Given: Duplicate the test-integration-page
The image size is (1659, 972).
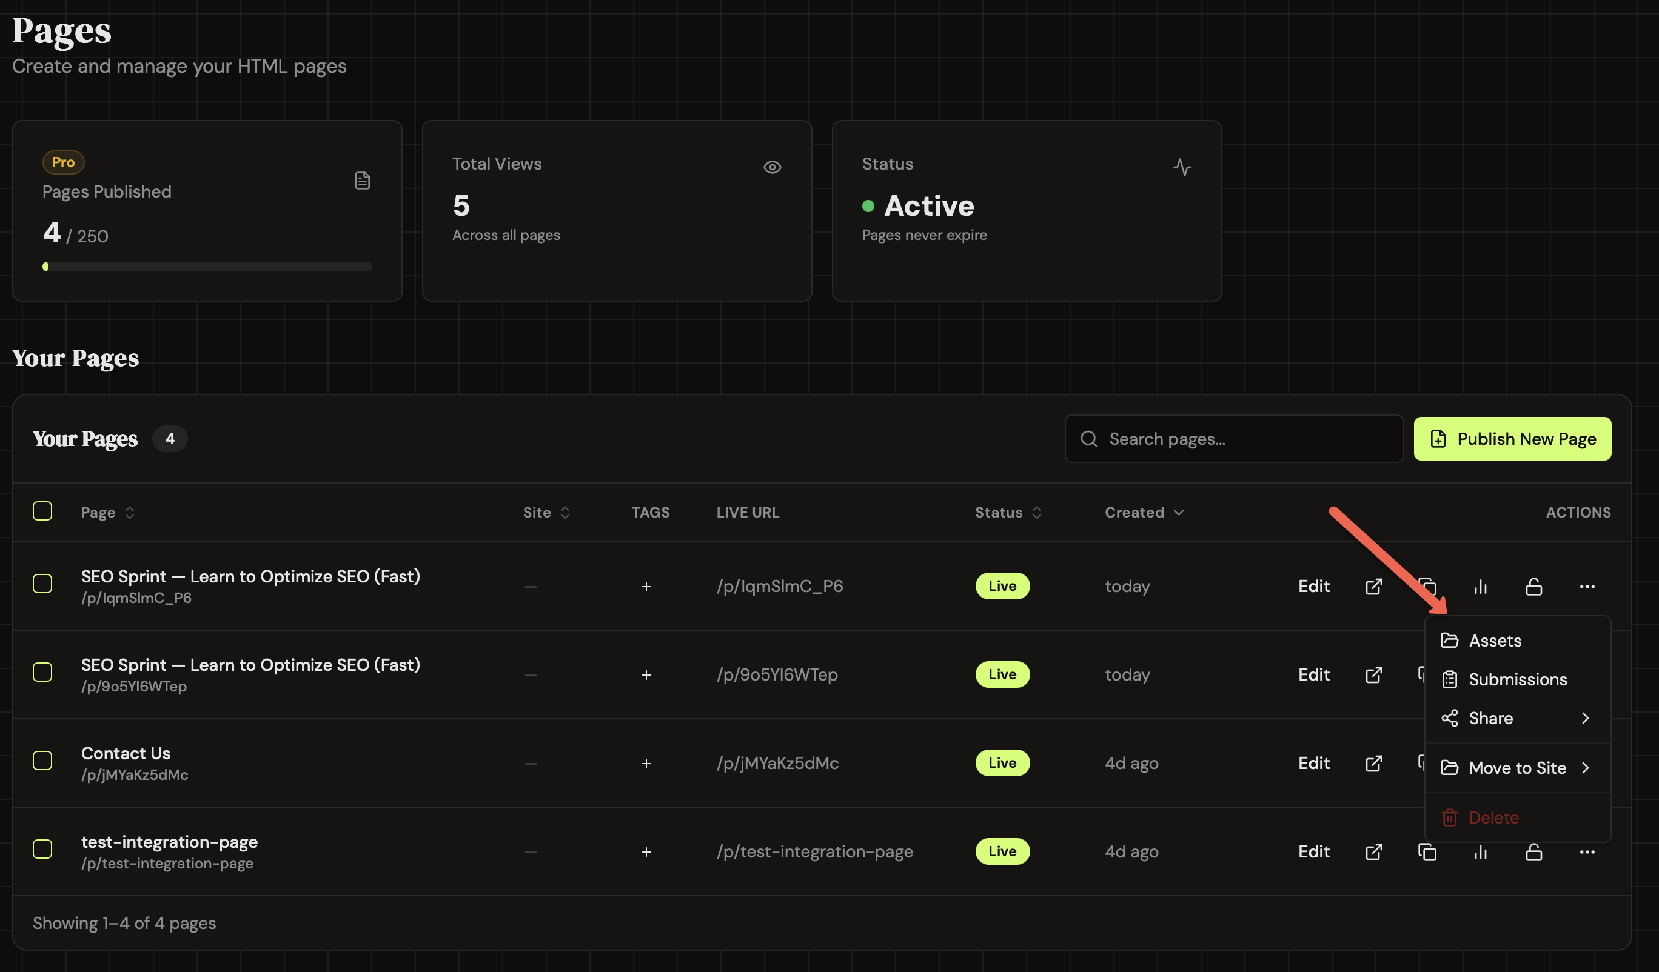Looking at the screenshot, I should point(1427,851).
